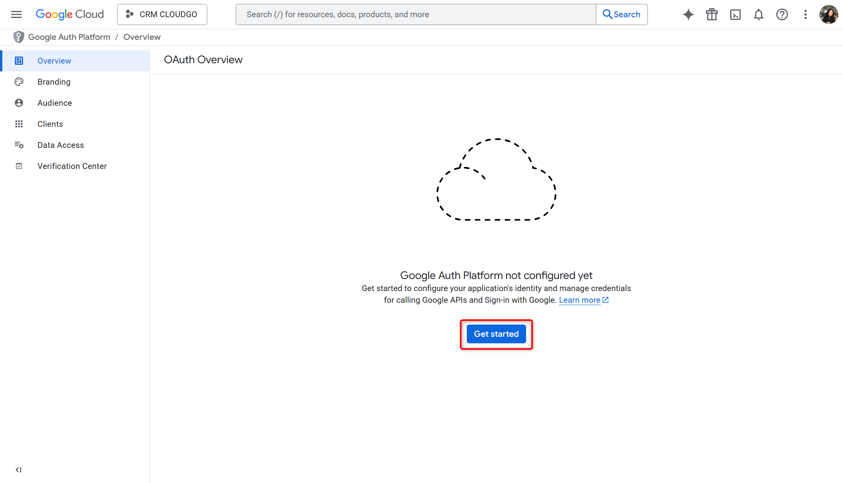Open the help and support panel
843x483 pixels.
point(782,14)
